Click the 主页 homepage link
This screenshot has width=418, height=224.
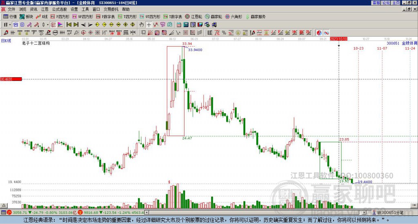tap(396, 3)
